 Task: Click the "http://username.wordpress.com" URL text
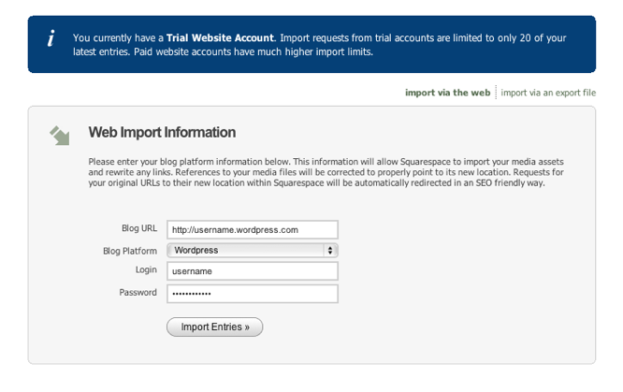[234, 229]
